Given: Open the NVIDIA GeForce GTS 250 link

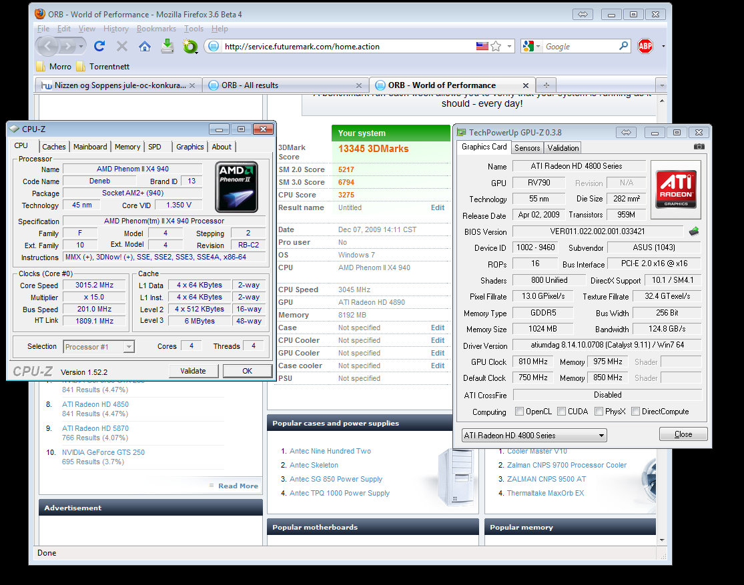Looking at the screenshot, I should coord(103,452).
